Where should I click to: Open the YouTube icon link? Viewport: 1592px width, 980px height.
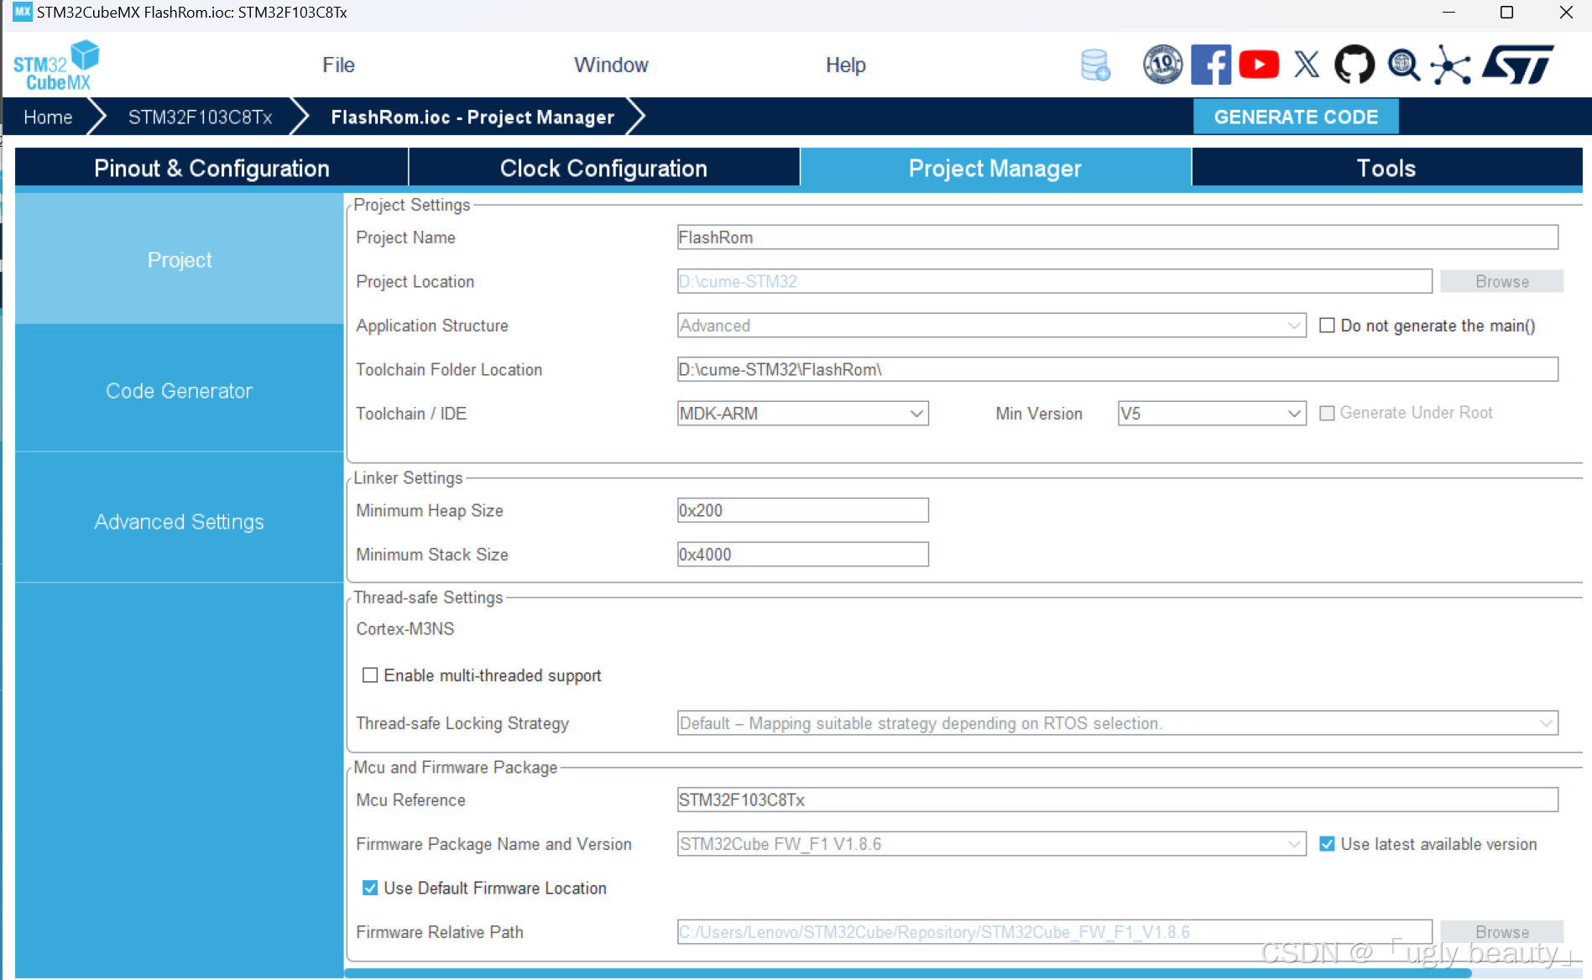[x=1259, y=65]
